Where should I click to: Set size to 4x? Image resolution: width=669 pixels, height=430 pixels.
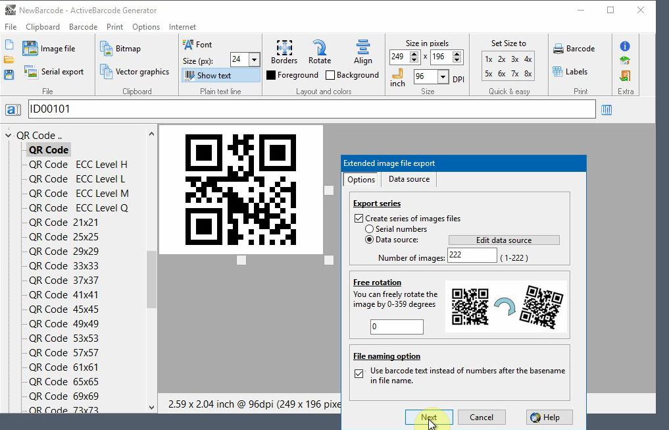coord(528,59)
